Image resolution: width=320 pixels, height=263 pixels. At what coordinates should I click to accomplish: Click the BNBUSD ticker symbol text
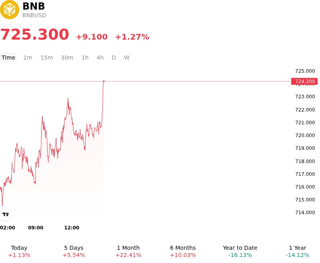(34, 15)
